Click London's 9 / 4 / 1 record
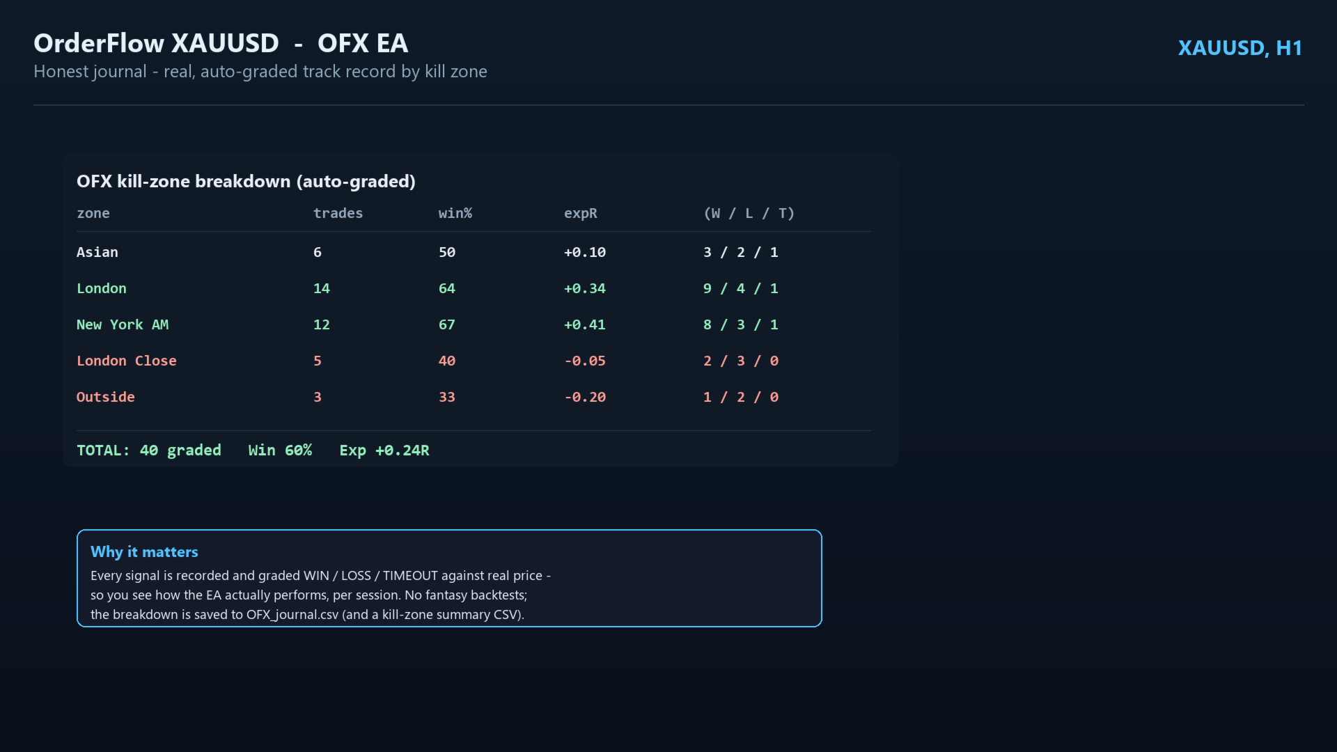The image size is (1337, 752). [741, 288]
